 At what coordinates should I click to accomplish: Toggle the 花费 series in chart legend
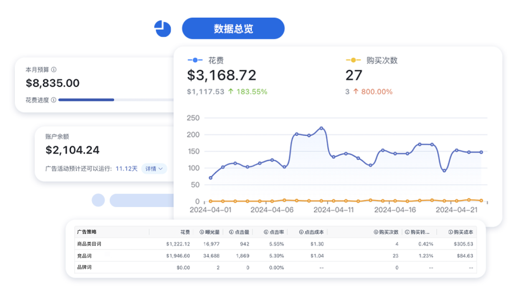coord(206,60)
